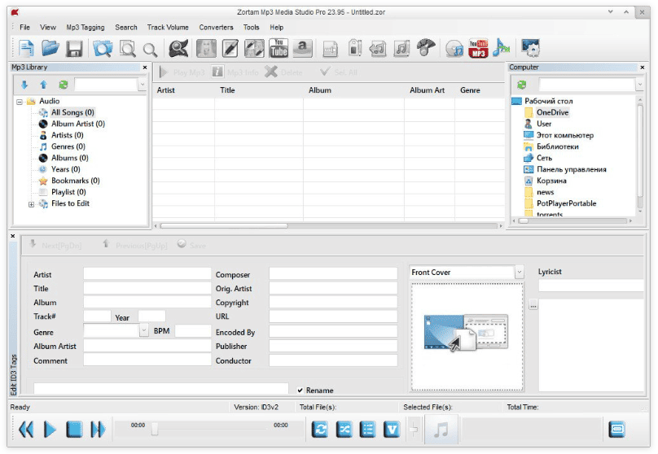Open the Genre dropdown arrow
658x454 pixels.
pos(144,331)
